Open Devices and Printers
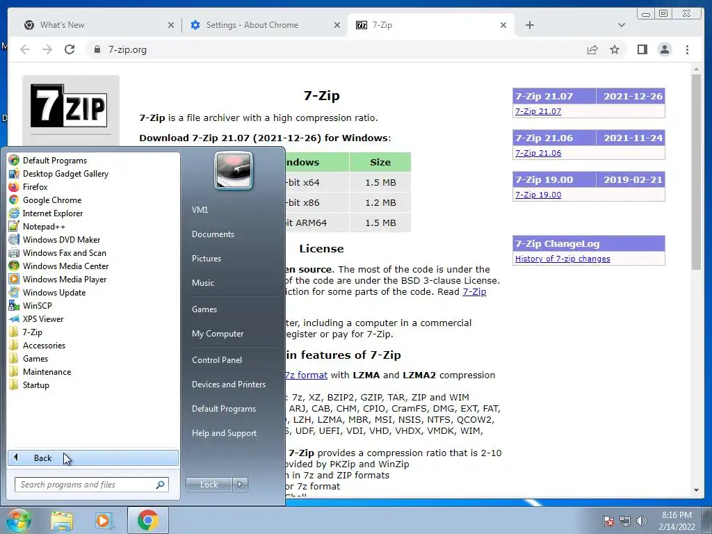 (228, 384)
